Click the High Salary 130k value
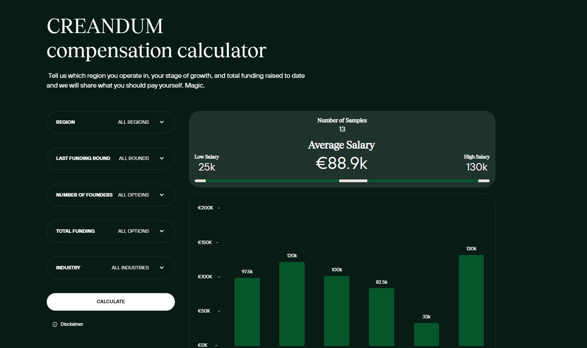Viewport: 587px width, 348px height. coord(476,167)
